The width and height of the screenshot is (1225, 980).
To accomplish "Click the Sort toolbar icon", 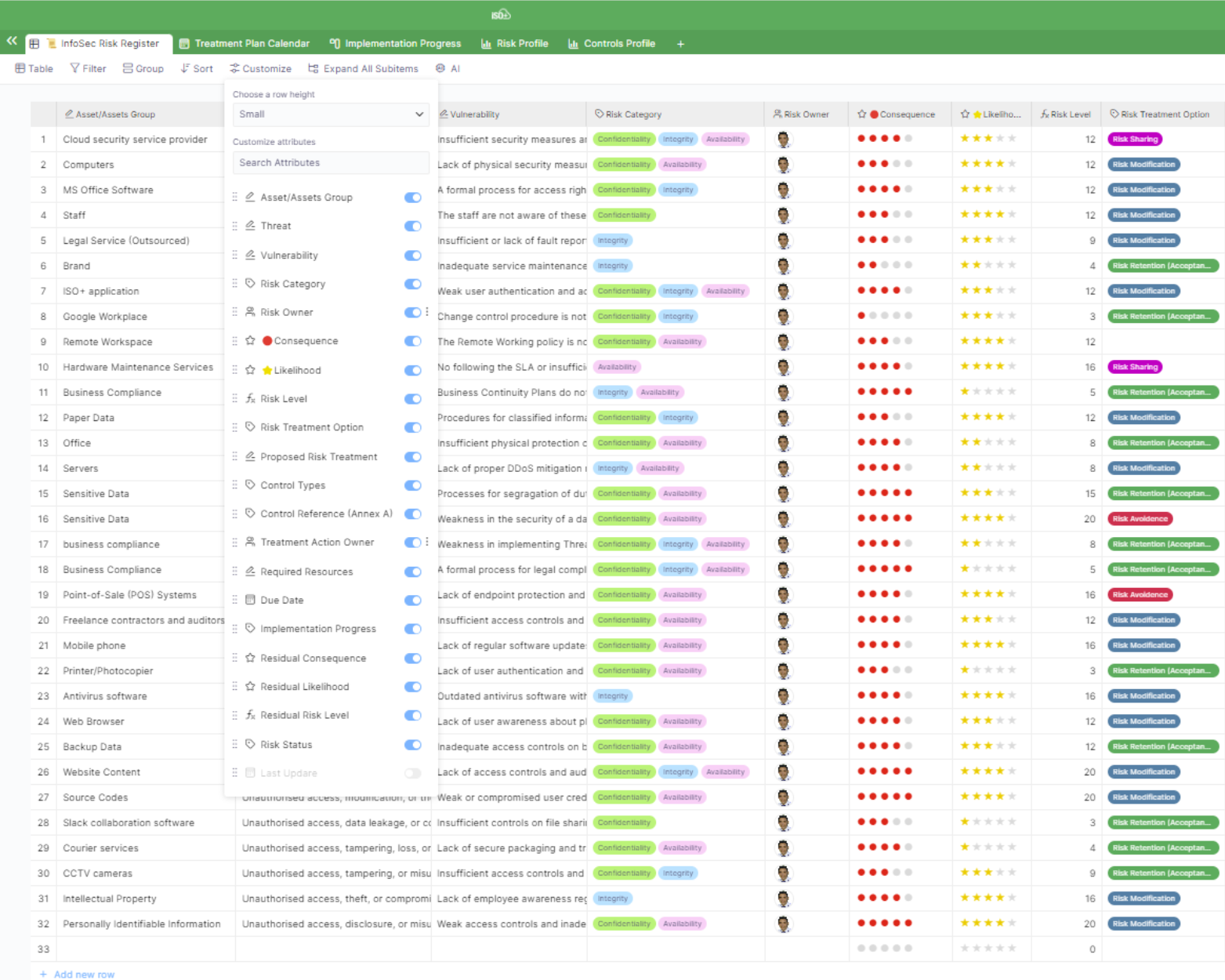I will coord(185,68).
